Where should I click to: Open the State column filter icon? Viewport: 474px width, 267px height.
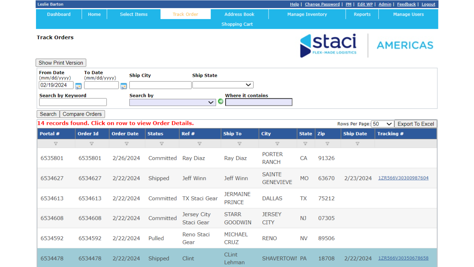305,144
